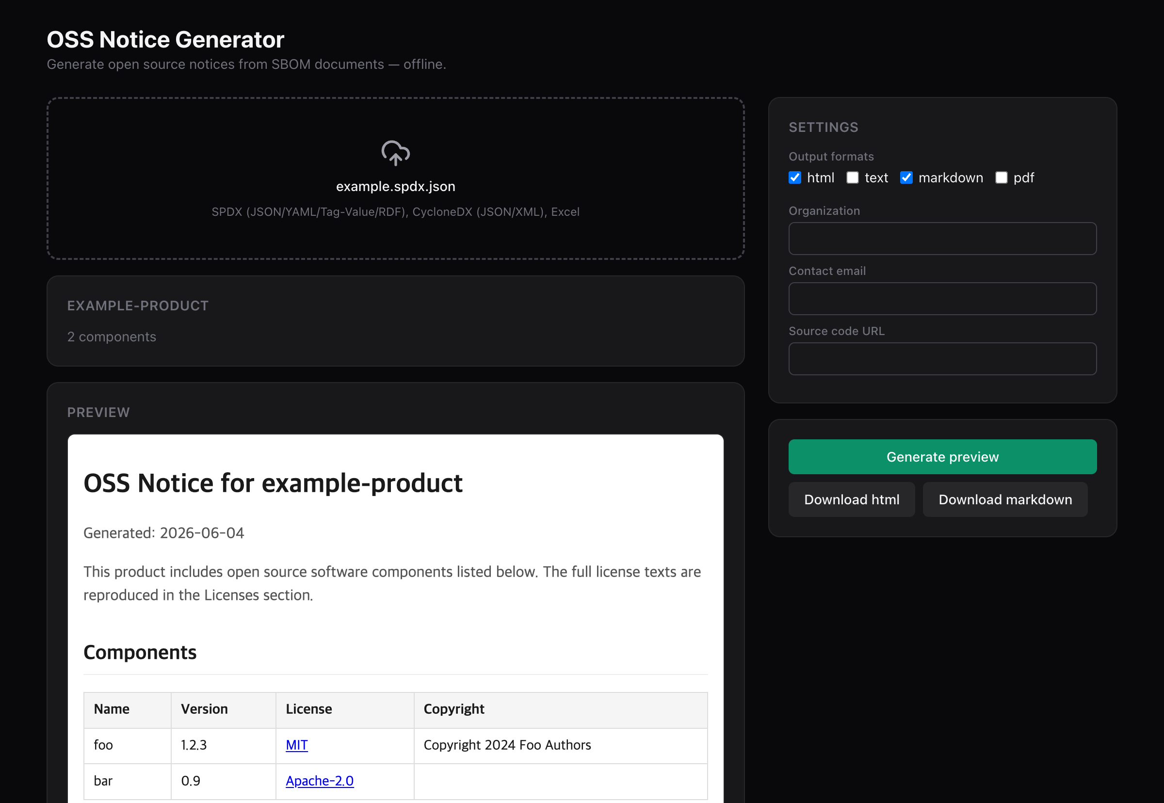Focus the Contact email input field
Screen dimensions: 1164x803
942,299
